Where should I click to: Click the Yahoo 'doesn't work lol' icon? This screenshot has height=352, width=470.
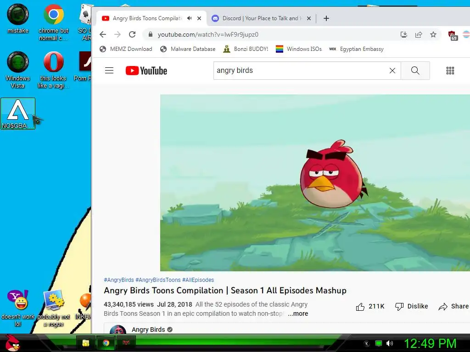point(18,308)
